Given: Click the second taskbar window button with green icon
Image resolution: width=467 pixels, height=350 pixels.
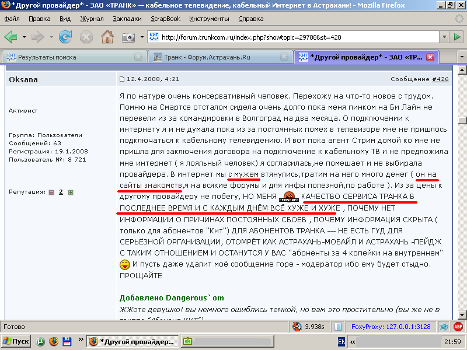Looking at the screenshot, I should [228, 341].
